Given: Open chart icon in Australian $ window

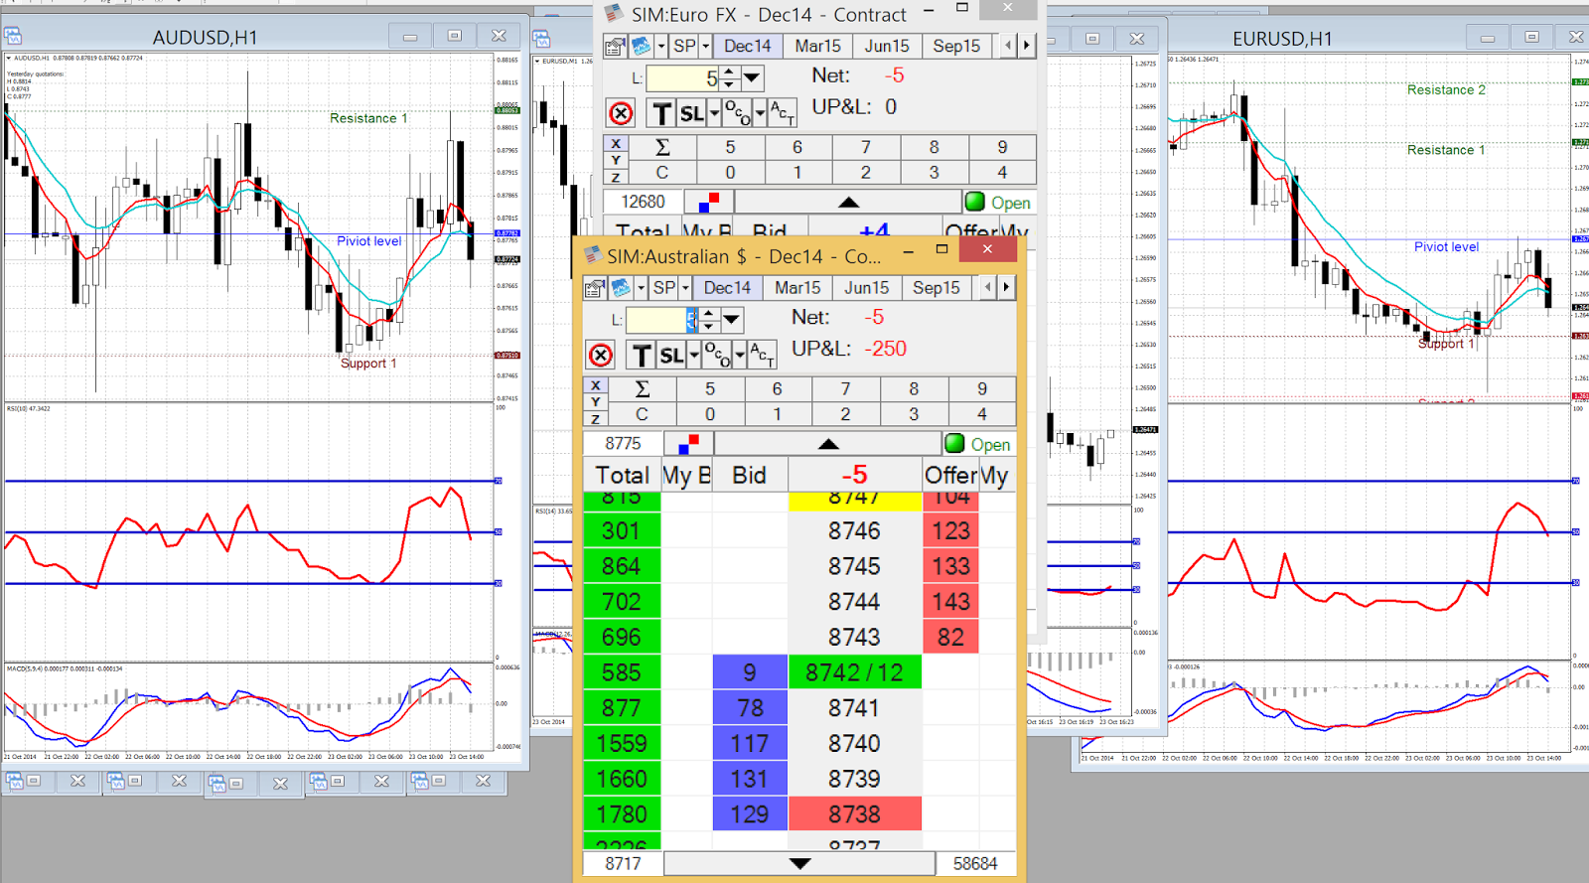Looking at the screenshot, I should click(x=621, y=288).
